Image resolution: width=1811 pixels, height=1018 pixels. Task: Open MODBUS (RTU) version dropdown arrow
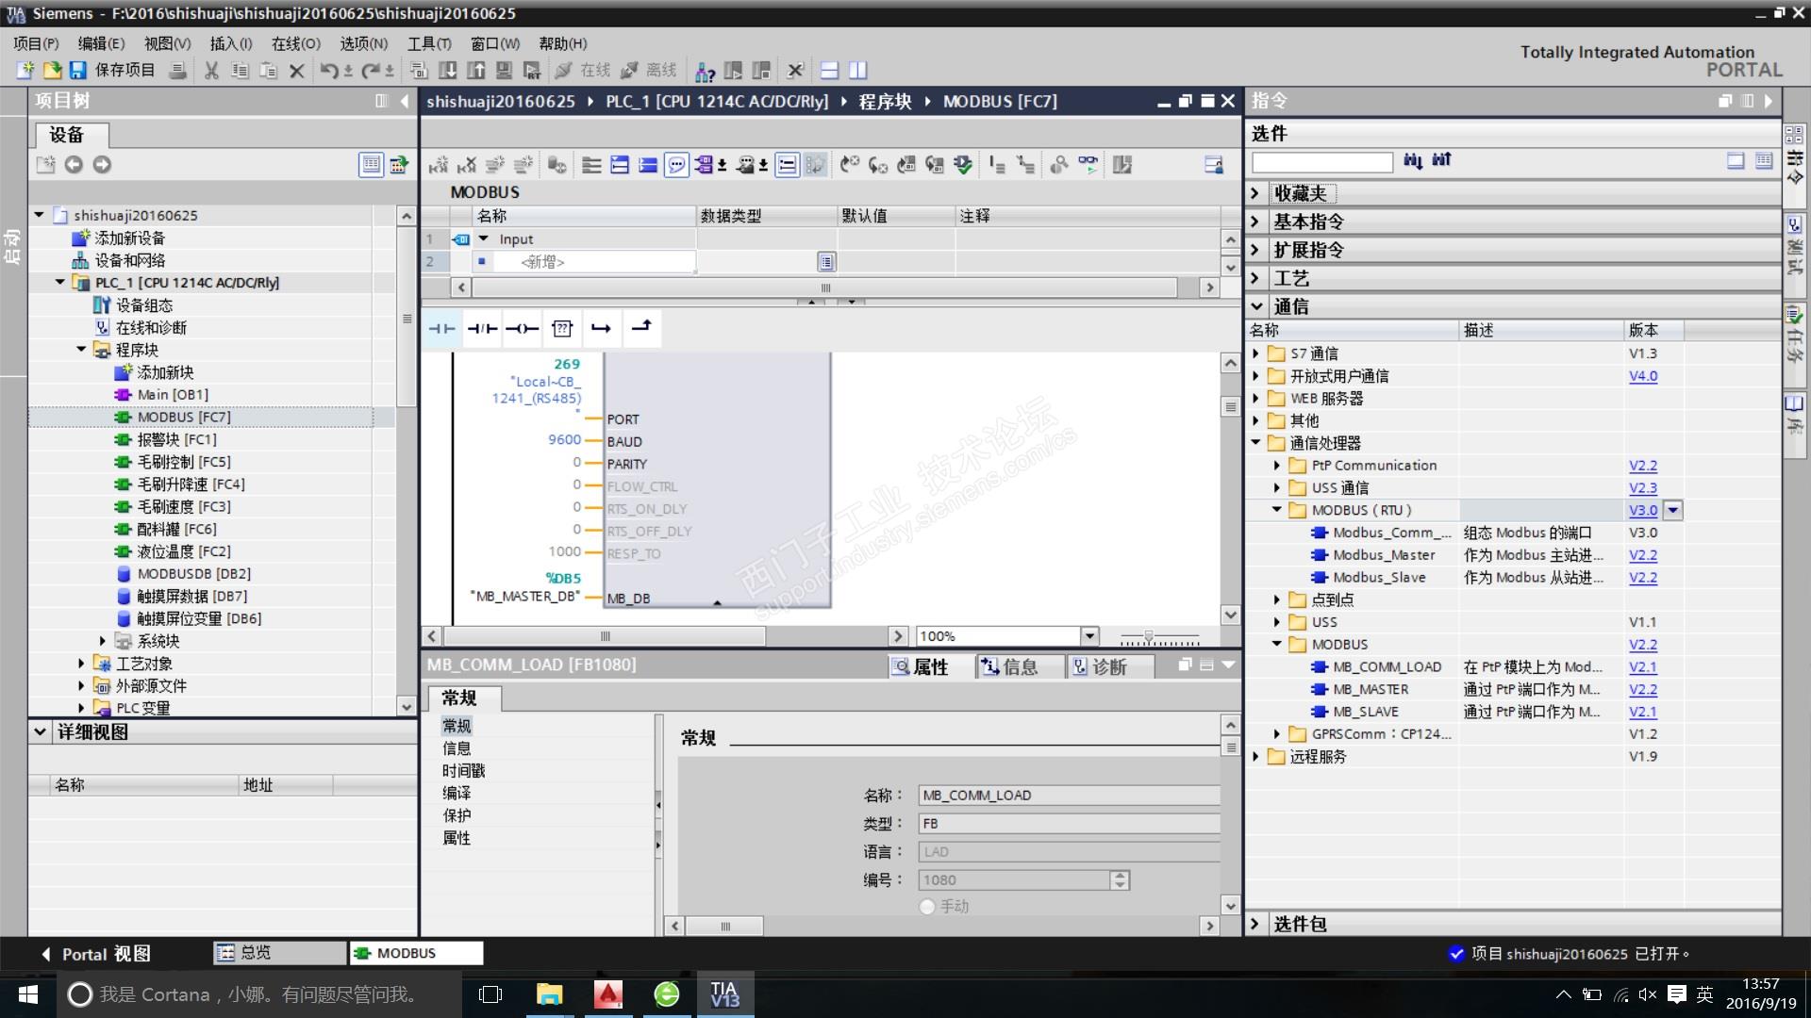[x=1673, y=510]
